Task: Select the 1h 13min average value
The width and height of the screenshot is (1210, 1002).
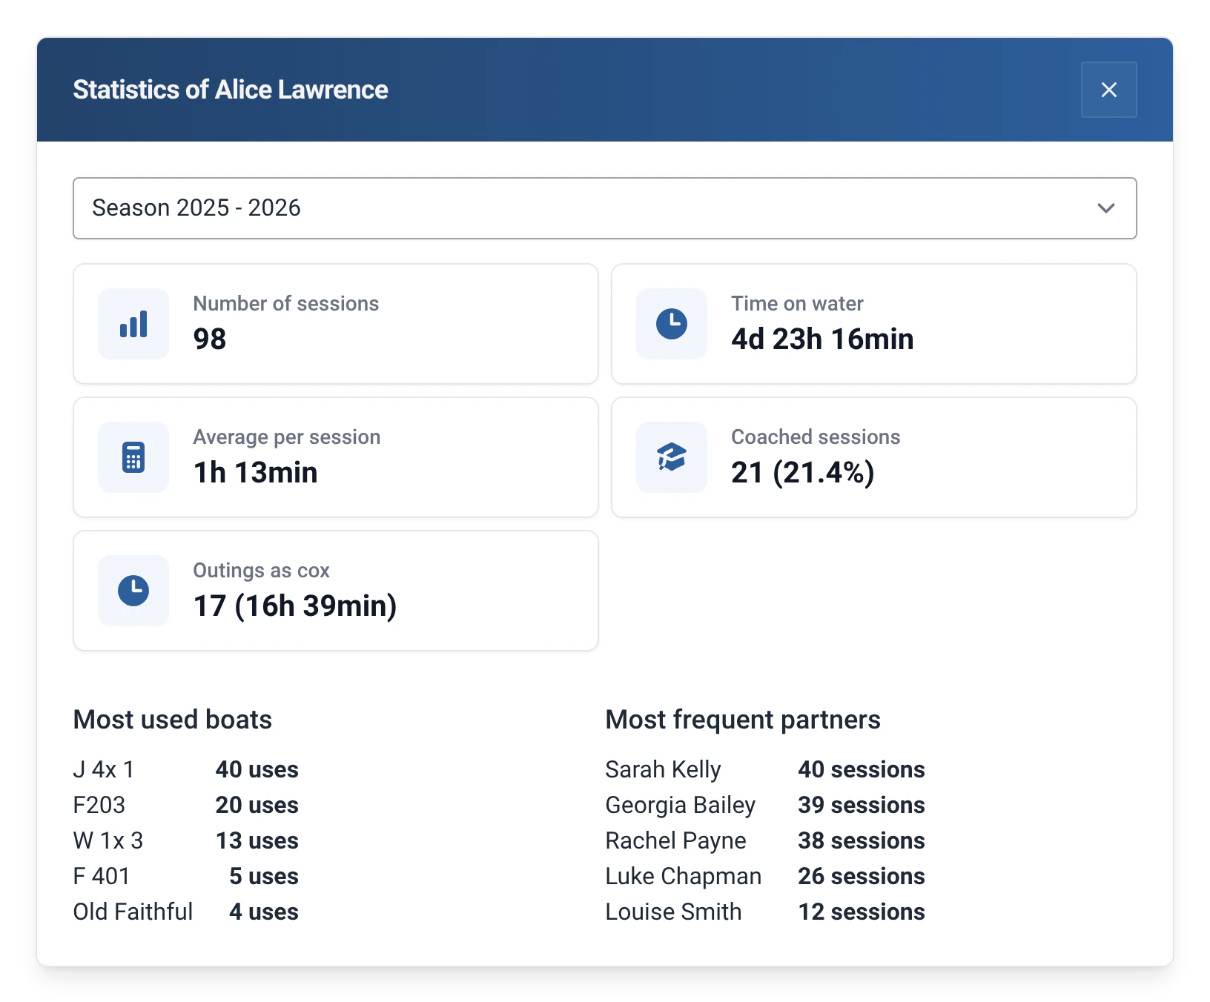Action: (x=255, y=473)
